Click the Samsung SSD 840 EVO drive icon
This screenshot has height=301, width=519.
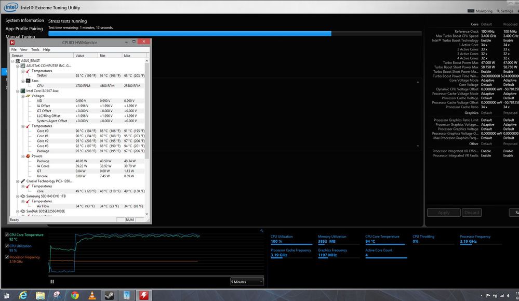pos(23,196)
